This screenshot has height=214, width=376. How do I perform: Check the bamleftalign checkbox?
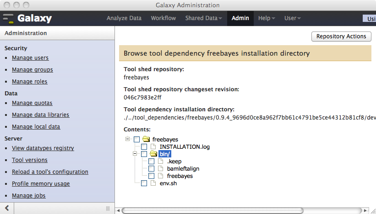pyautogui.click(x=151, y=169)
